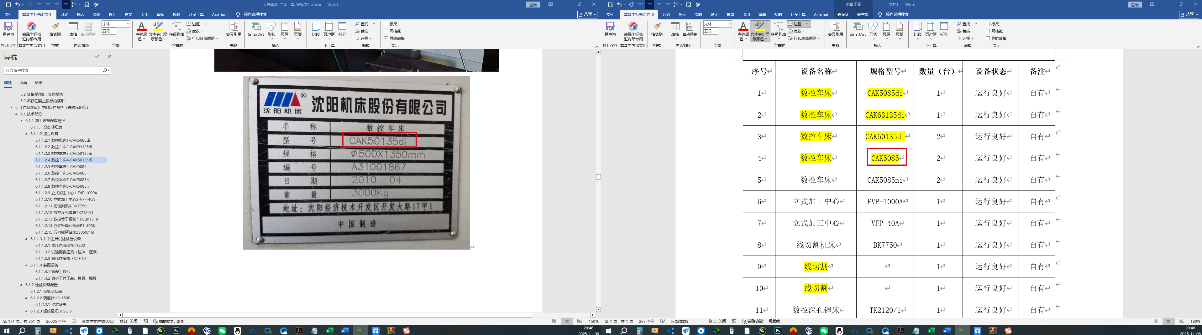
Task: Click center align icon in right title bar
Action: point(649,5)
